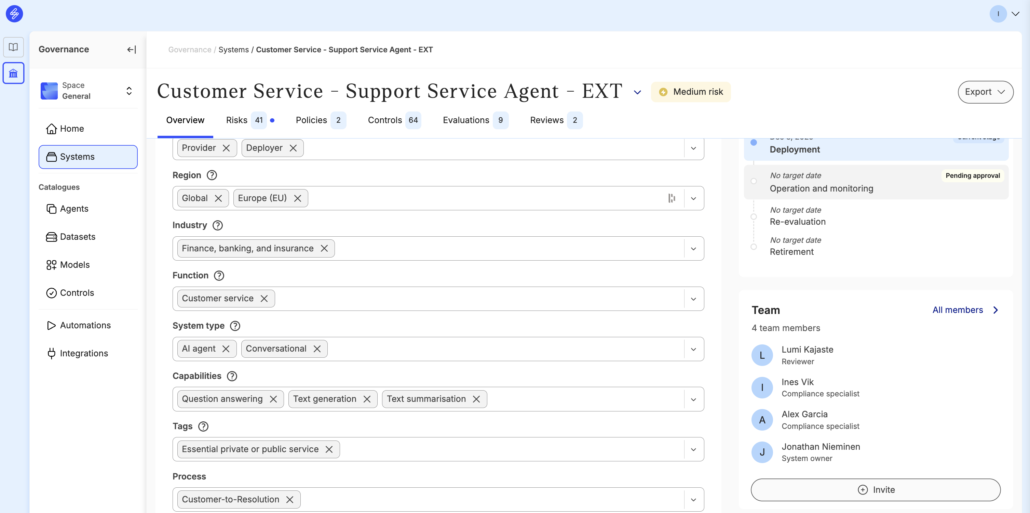Image resolution: width=1030 pixels, height=513 pixels.
Task: Open the Models catalogue
Action: pos(87,265)
